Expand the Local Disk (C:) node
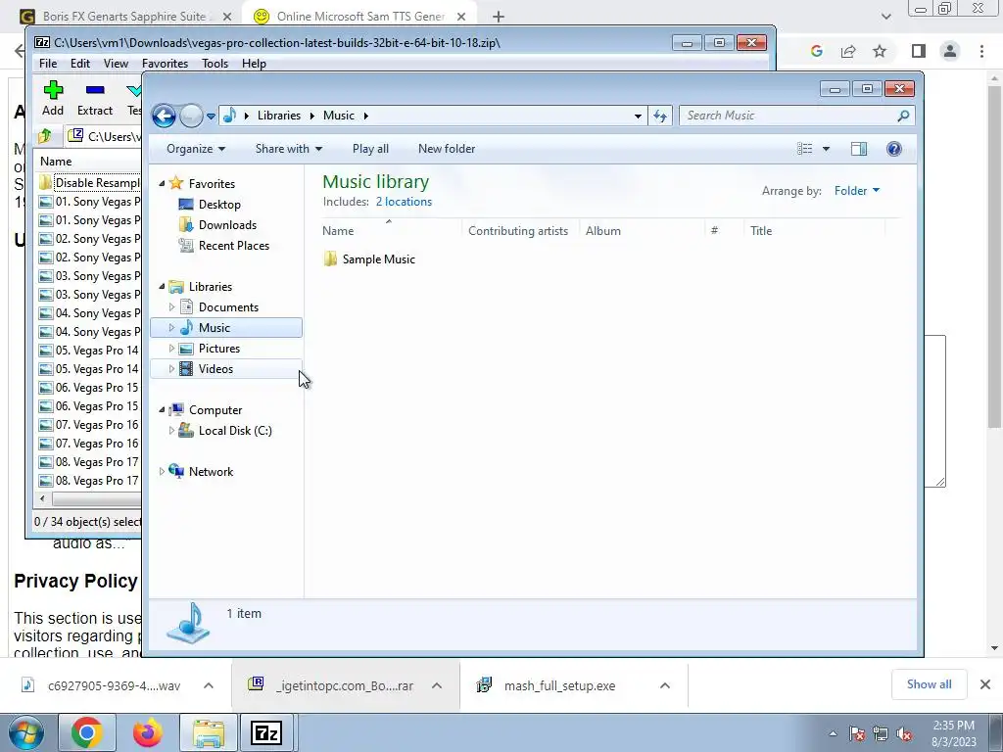1003x752 pixels. click(x=171, y=431)
